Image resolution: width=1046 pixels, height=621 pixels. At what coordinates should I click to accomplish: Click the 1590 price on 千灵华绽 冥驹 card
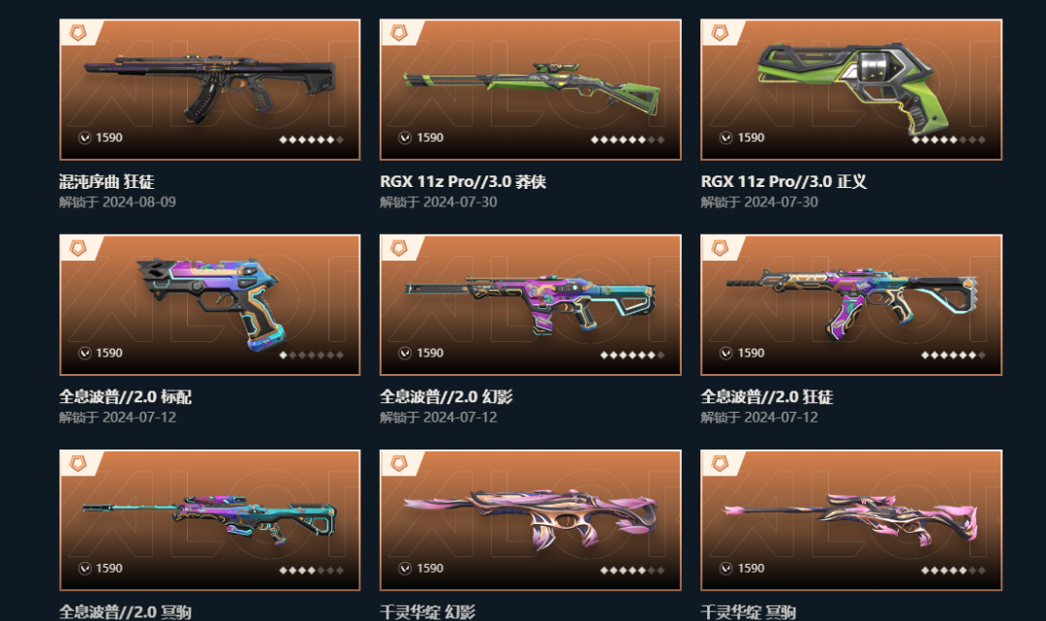coord(752,569)
